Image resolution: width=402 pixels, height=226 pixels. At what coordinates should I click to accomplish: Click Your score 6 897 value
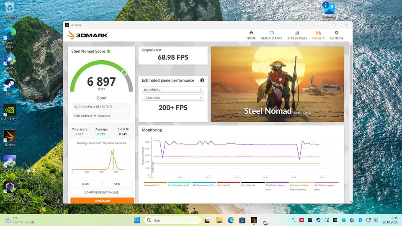[x=79, y=134]
